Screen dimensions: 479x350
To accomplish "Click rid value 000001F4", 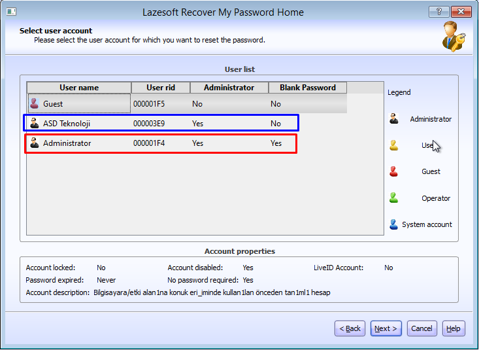I will pos(149,143).
